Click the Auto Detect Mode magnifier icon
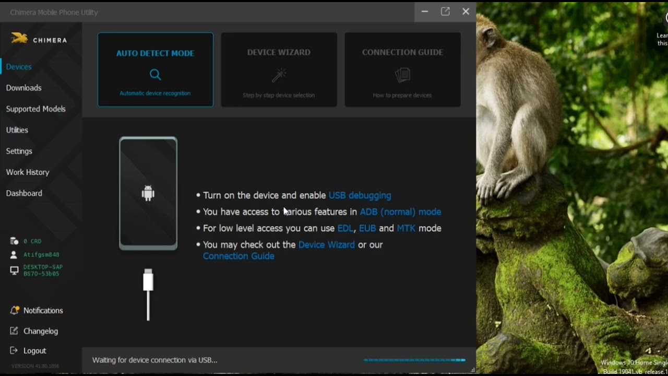 coord(155,75)
